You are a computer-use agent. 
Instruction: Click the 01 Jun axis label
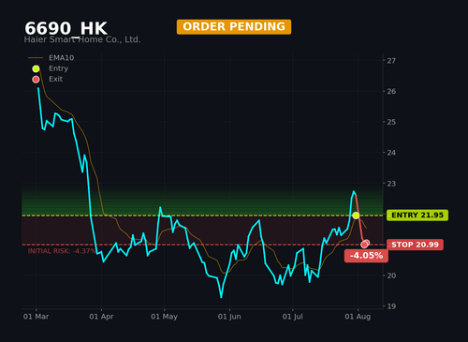pos(229,317)
